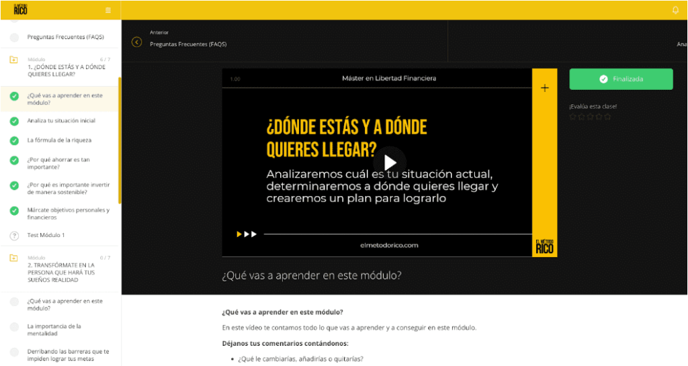Click the plus icon on the video's yellow bar
This screenshot has height=366, width=688.
pos(544,88)
